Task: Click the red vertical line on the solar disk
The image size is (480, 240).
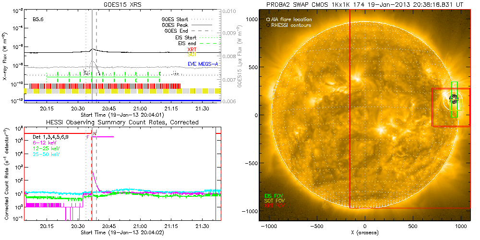Action: pyautogui.click(x=350, y=144)
